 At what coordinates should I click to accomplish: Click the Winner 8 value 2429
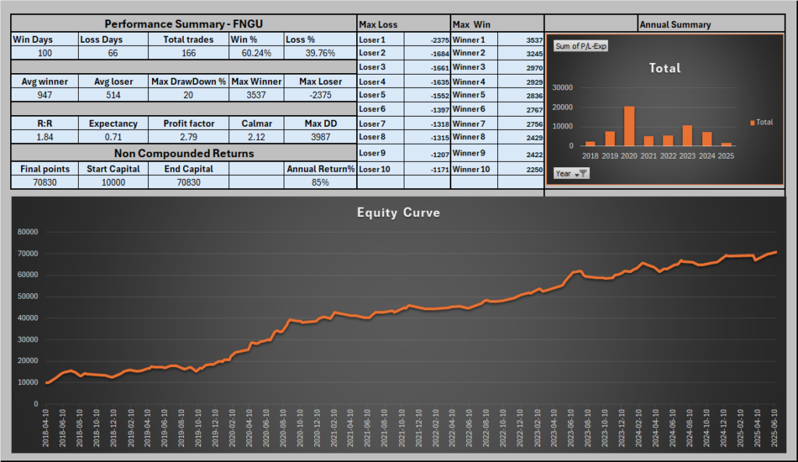coord(521,138)
